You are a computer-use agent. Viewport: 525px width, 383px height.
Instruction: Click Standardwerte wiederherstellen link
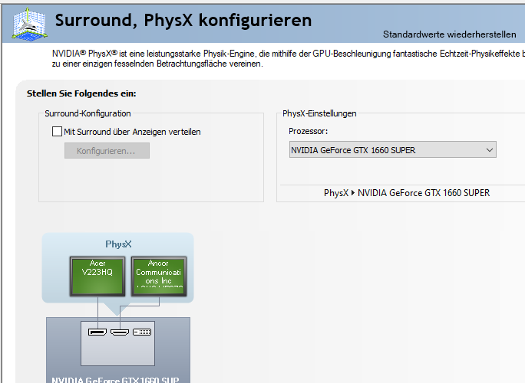click(x=449, y=34)
